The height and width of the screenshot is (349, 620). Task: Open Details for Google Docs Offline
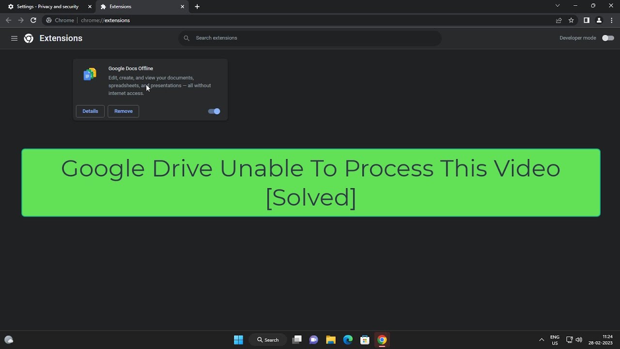tap(90, 111)
